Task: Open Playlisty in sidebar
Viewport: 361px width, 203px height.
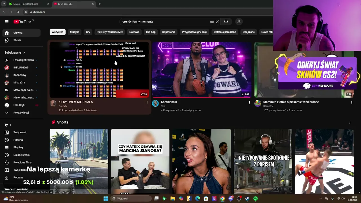Action: [x=22, y=147]
